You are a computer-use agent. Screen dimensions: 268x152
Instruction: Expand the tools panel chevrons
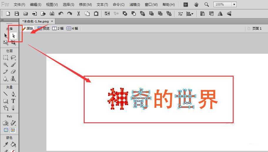pos(2,20)
